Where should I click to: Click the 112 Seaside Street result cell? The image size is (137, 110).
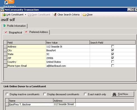(x=64, y=104)
